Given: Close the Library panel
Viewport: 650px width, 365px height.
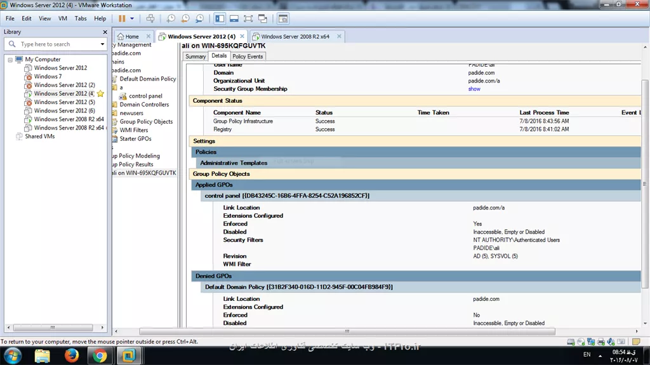Looking at the screenshot, I should 105,32.
